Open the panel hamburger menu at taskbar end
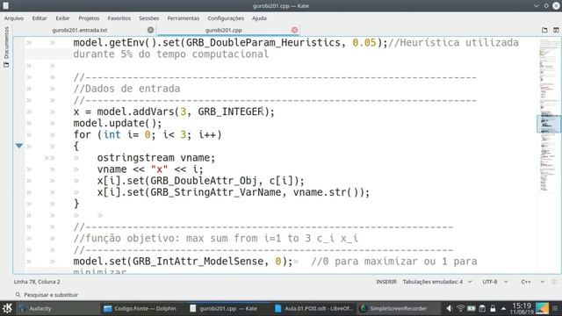The height and width of the screenshot is (316, 562). click(555, 308)
